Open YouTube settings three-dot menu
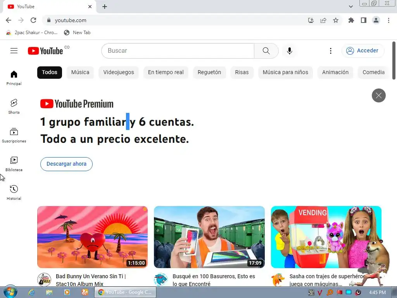 coord(330,51)
